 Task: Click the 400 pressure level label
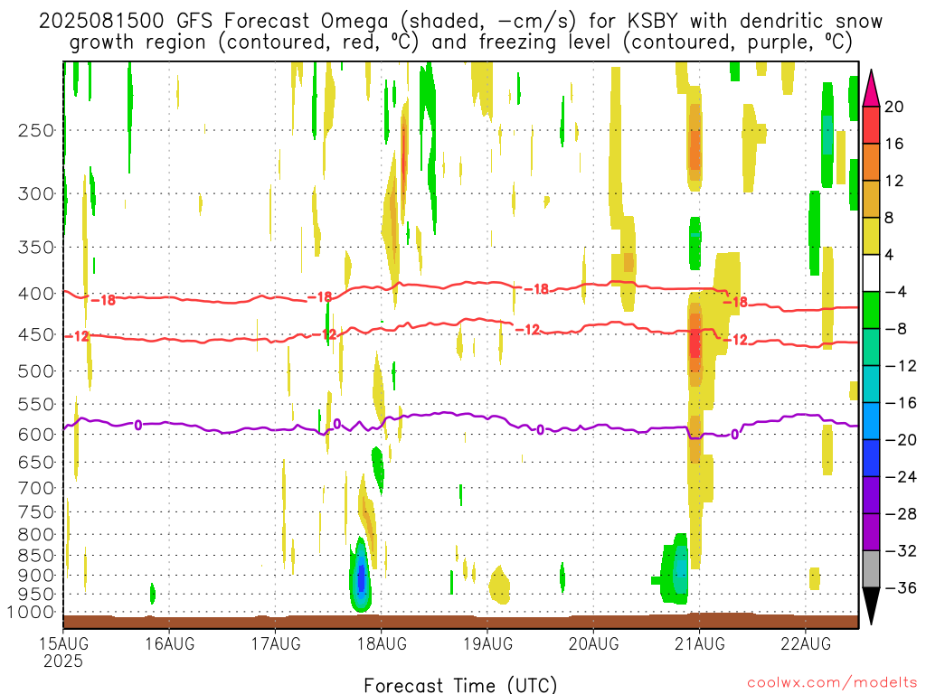[x=36, y=294]
